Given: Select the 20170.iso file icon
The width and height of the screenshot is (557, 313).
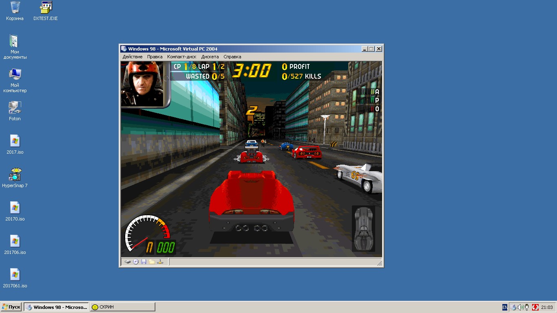Looking at the screenshot, I should click(15, 212).
